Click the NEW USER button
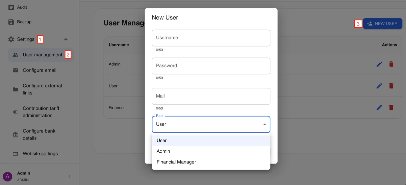Screen dimensions: 406x185 coord(382,24)
